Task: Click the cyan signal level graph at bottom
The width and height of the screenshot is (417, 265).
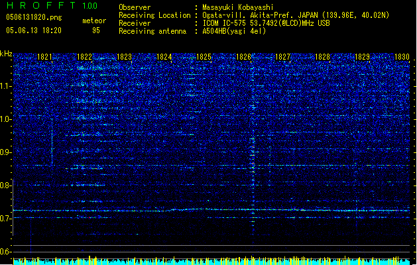Action: (x=211, y=260)
